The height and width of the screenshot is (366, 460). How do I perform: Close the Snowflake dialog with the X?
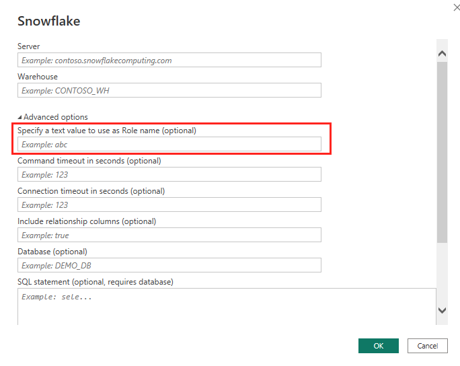[448, 7]
